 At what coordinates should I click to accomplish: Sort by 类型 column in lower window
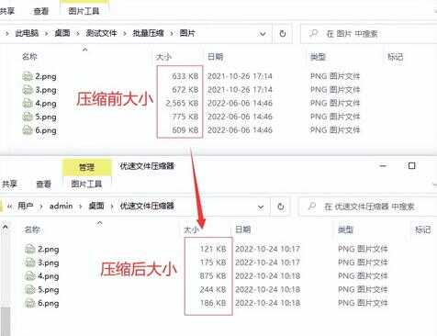(x=345, y=230)
